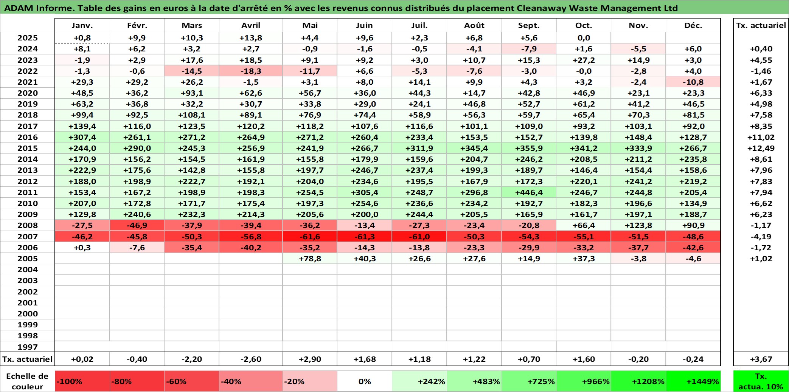The width and height of the screenshot is (789, 392).
Task: Select the Janv. column header
Action: [x=82, y=25]
